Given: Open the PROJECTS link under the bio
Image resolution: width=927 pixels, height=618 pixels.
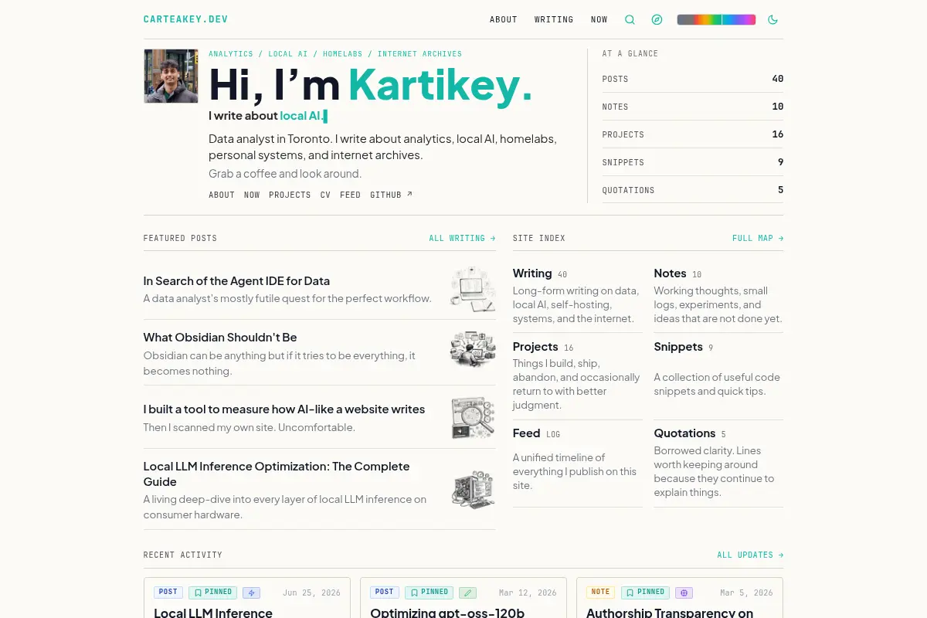Looking at the screenshot, I should pos(290,195).
